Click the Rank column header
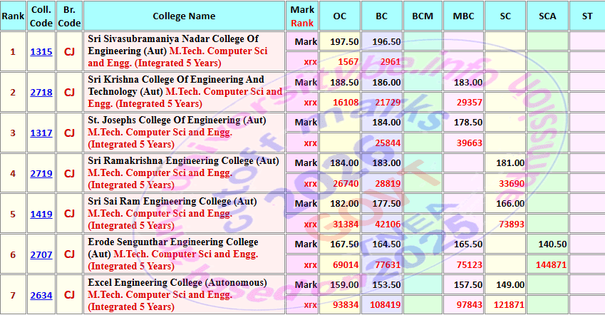Screen dimensions: 605x315 pyautogui.click(x=13, y=16)
